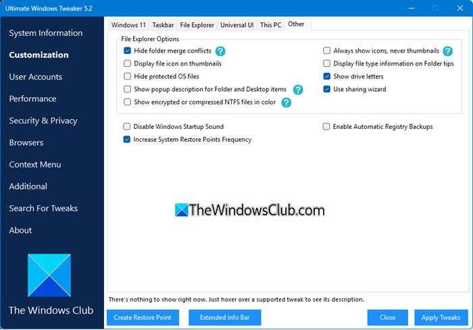Image resolution: width=473 pixels, height=330 pixels.
Task: Uncheck Increase System Restore Points Frequency
Action: [x=127, y=139]
